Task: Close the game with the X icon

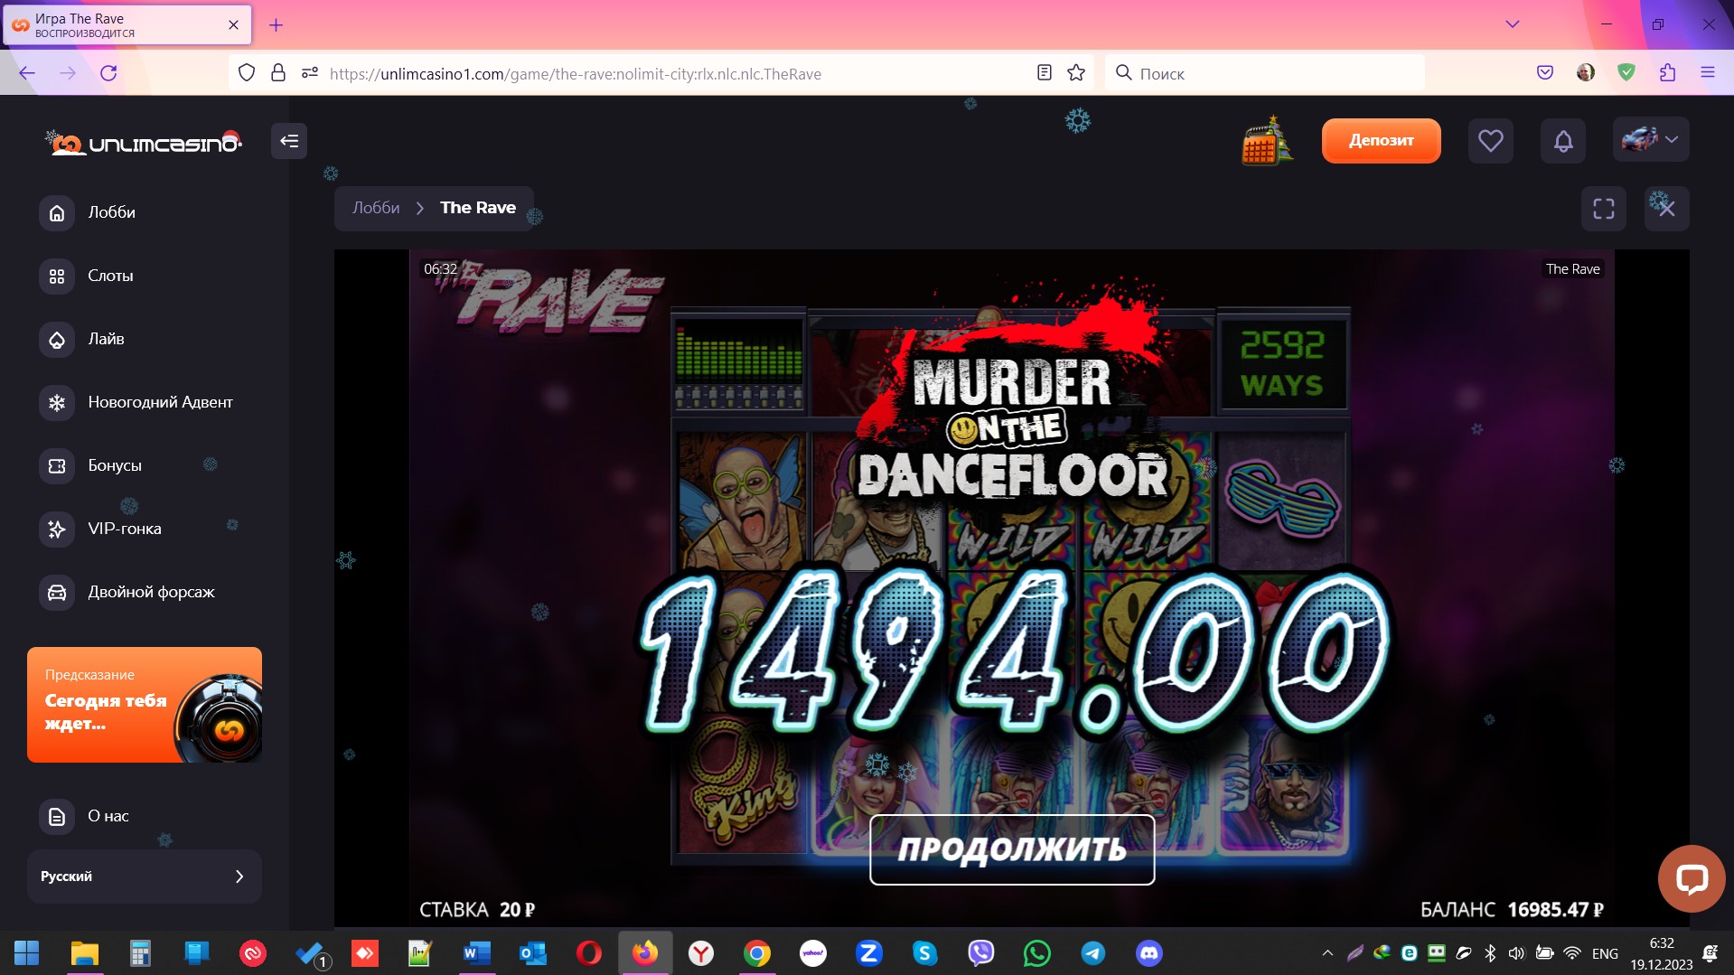Action: coord(1666,209)
